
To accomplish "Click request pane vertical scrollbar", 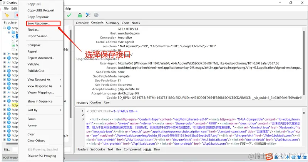I will (x=304, y=62).
